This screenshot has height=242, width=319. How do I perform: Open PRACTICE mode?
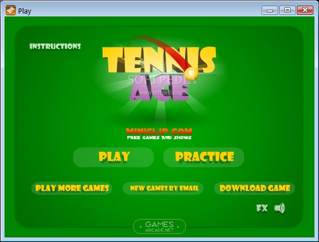(x=204, y=158)
